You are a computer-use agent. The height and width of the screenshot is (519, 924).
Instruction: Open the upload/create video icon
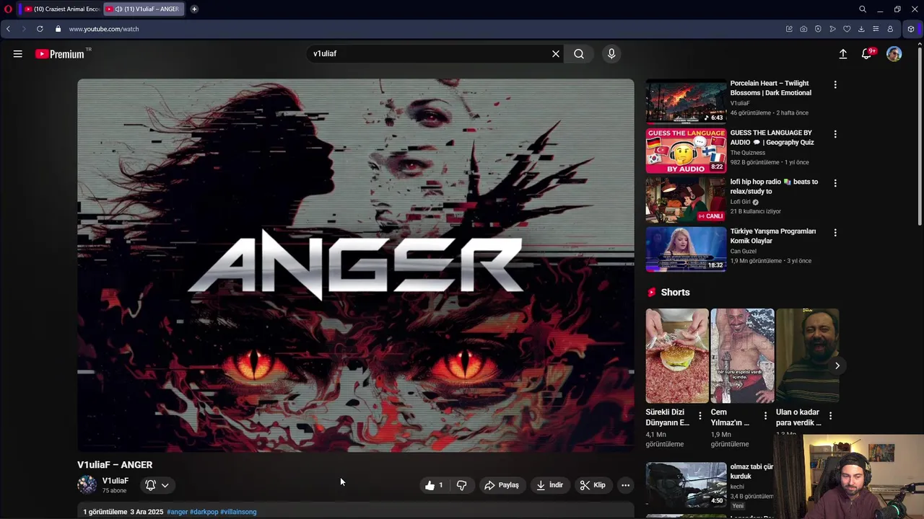click(x=842, y=54)
